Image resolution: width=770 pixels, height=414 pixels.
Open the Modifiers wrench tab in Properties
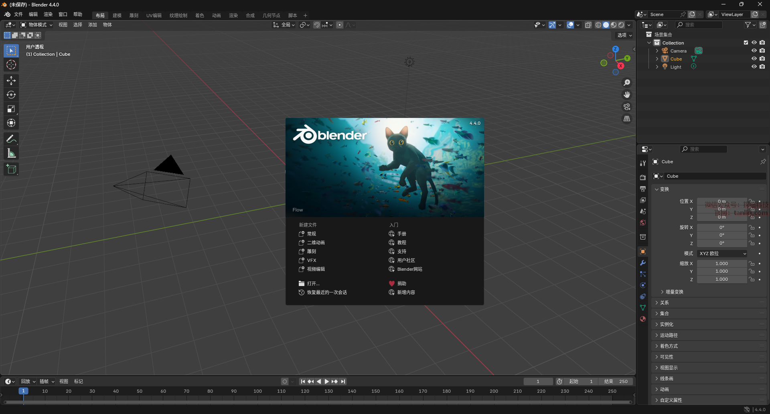643,263
